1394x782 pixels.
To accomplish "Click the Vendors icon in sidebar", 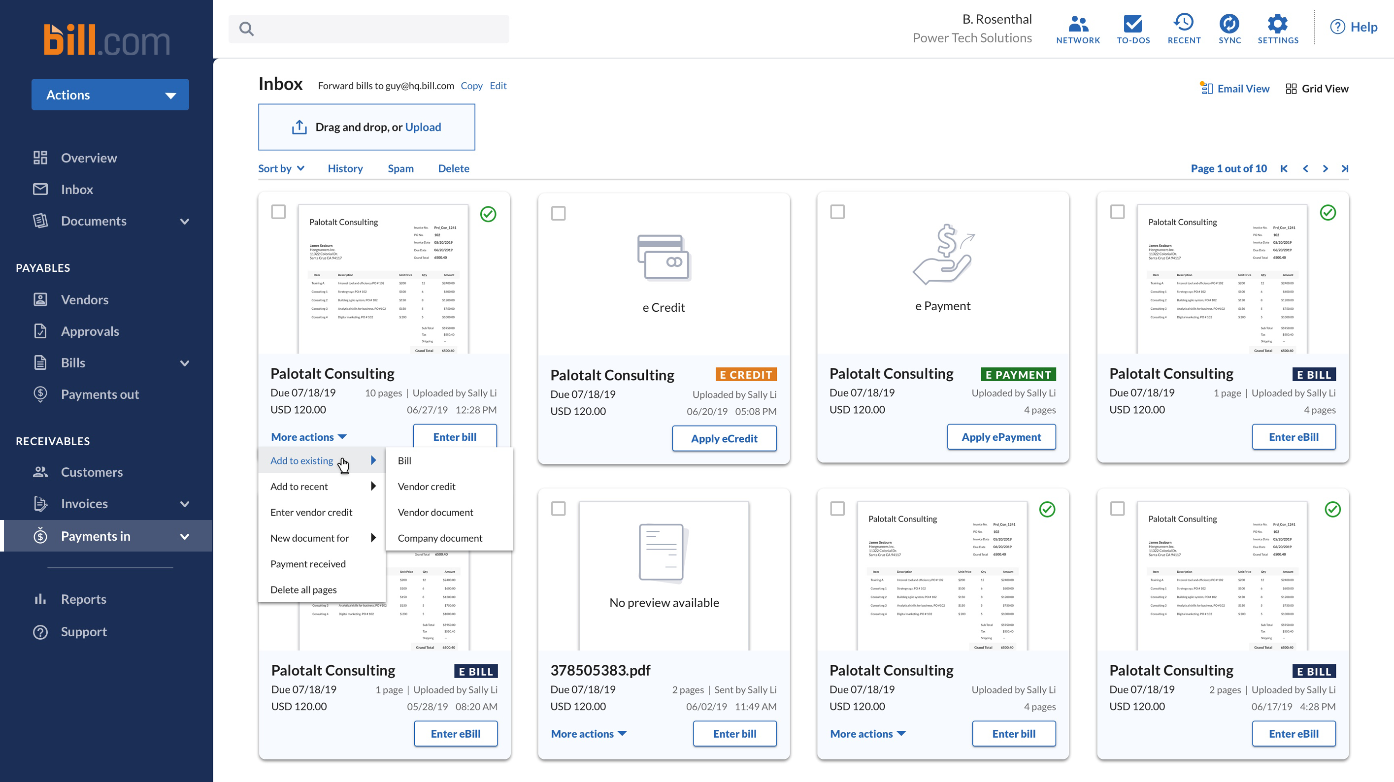I will click(40, 299).
